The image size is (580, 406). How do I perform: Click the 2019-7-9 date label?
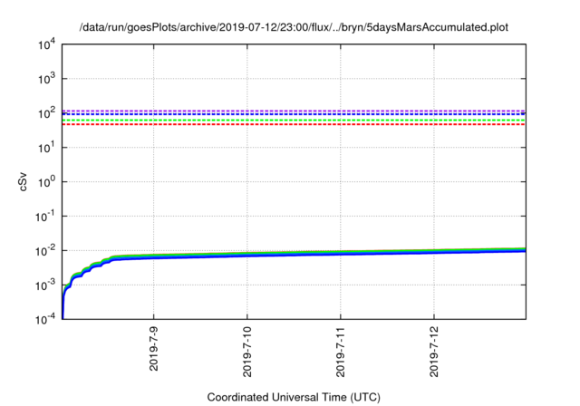pos(153,348)
